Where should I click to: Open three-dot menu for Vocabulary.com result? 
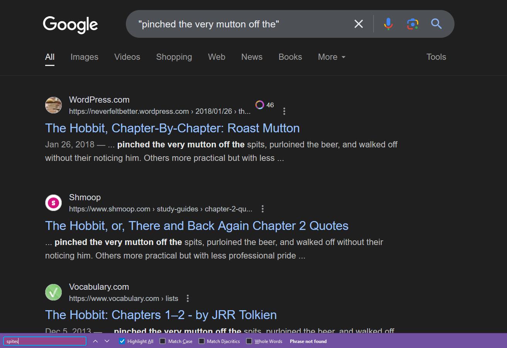(x=188, y=298)
